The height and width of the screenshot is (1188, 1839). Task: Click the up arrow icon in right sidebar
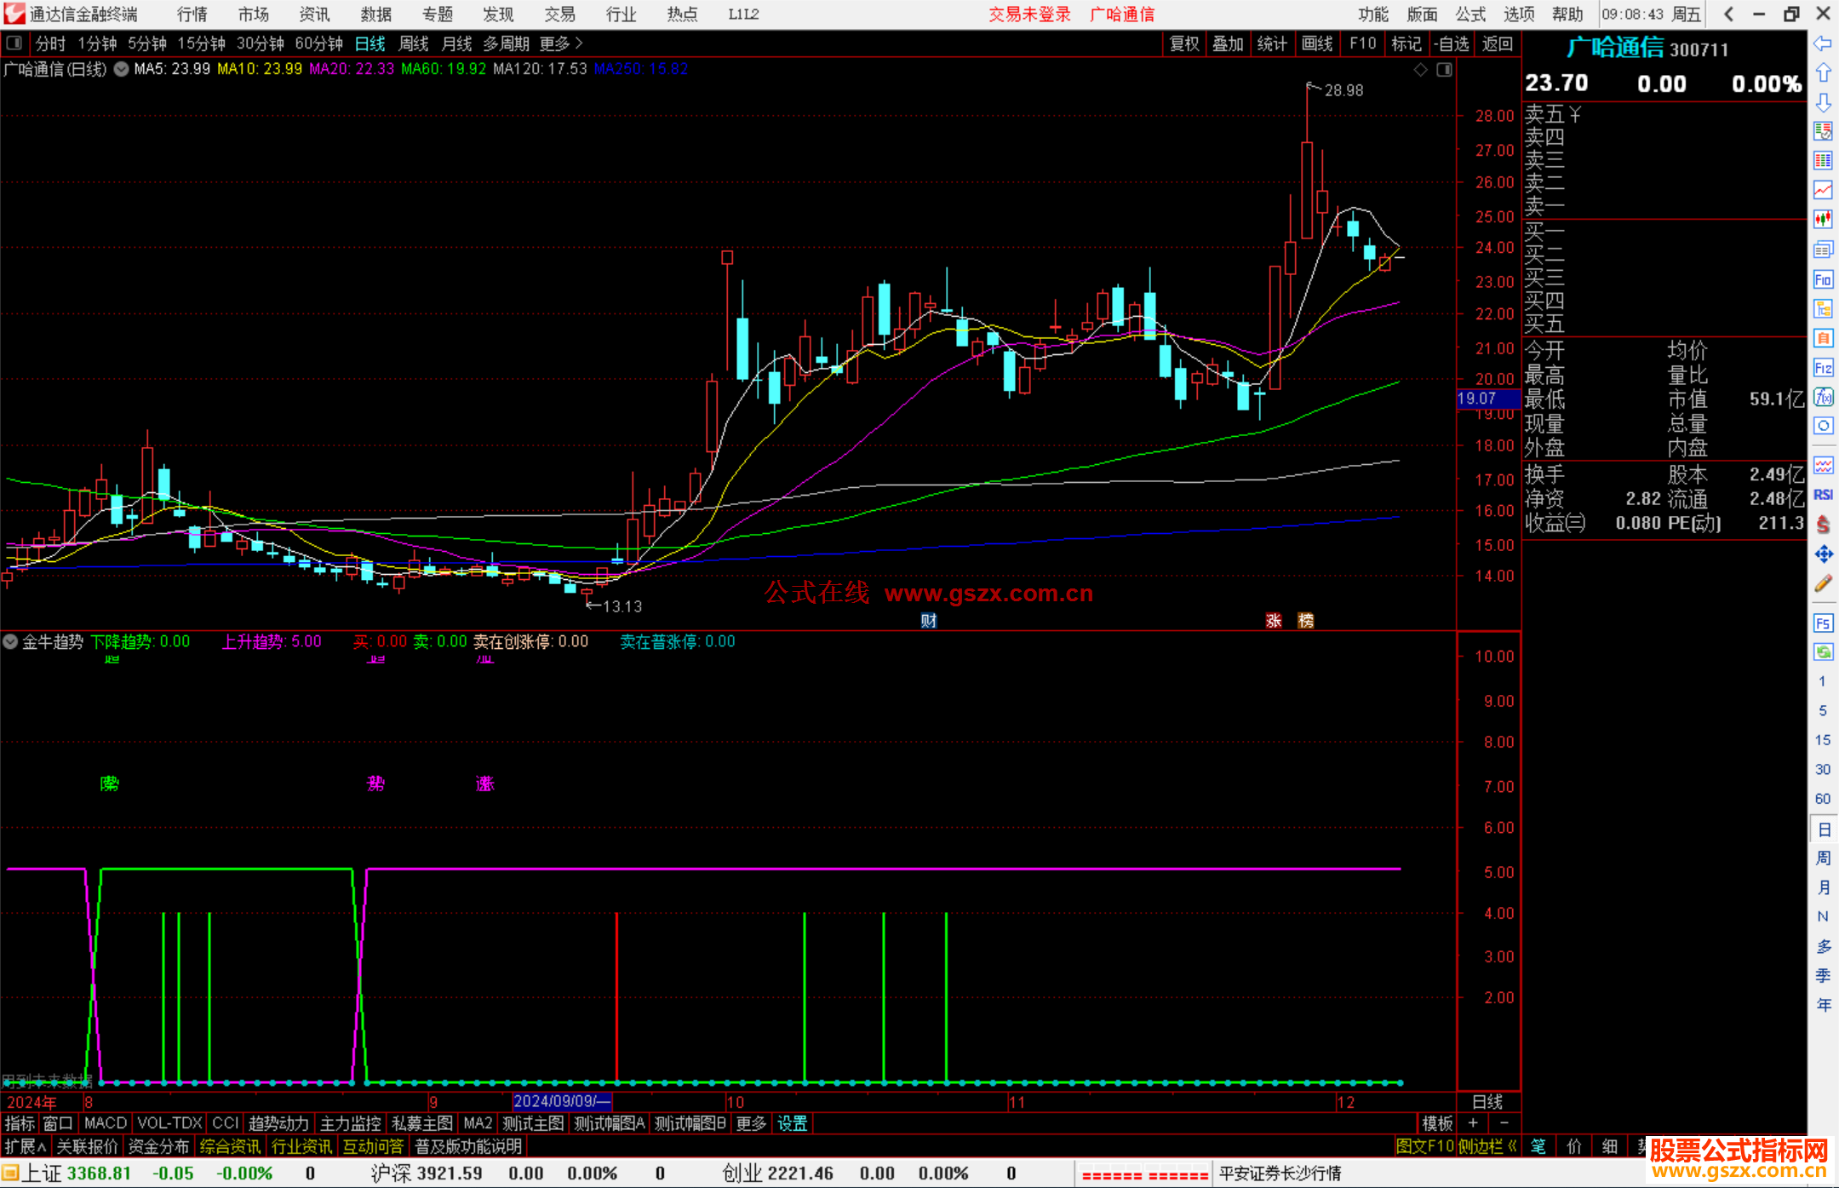point(1823,72)
